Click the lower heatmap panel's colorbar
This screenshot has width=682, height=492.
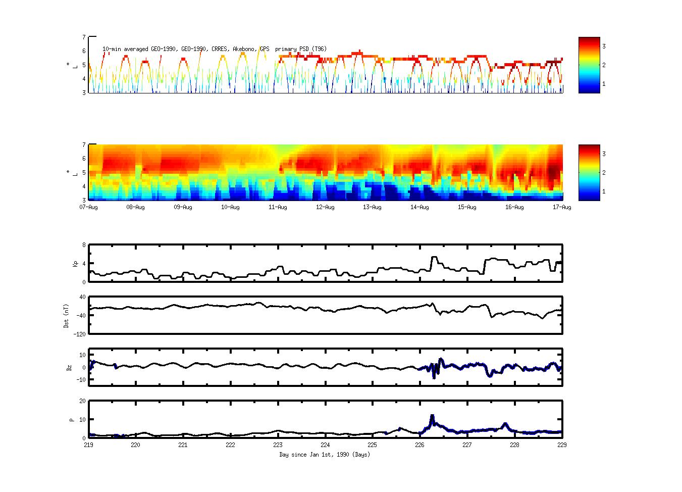click(x=589, y=172)
